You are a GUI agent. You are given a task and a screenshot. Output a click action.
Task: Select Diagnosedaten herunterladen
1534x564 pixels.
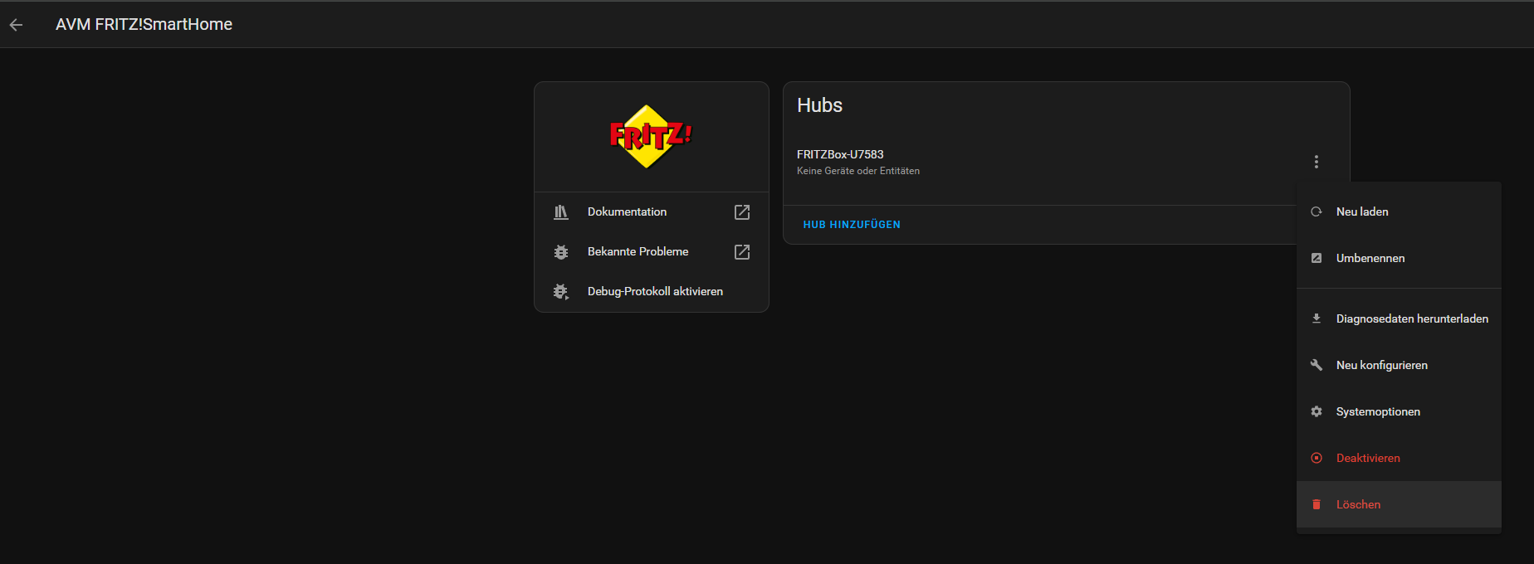point(1399,318)
